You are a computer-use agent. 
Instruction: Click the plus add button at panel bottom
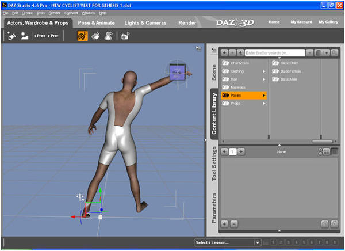[224, 224]
